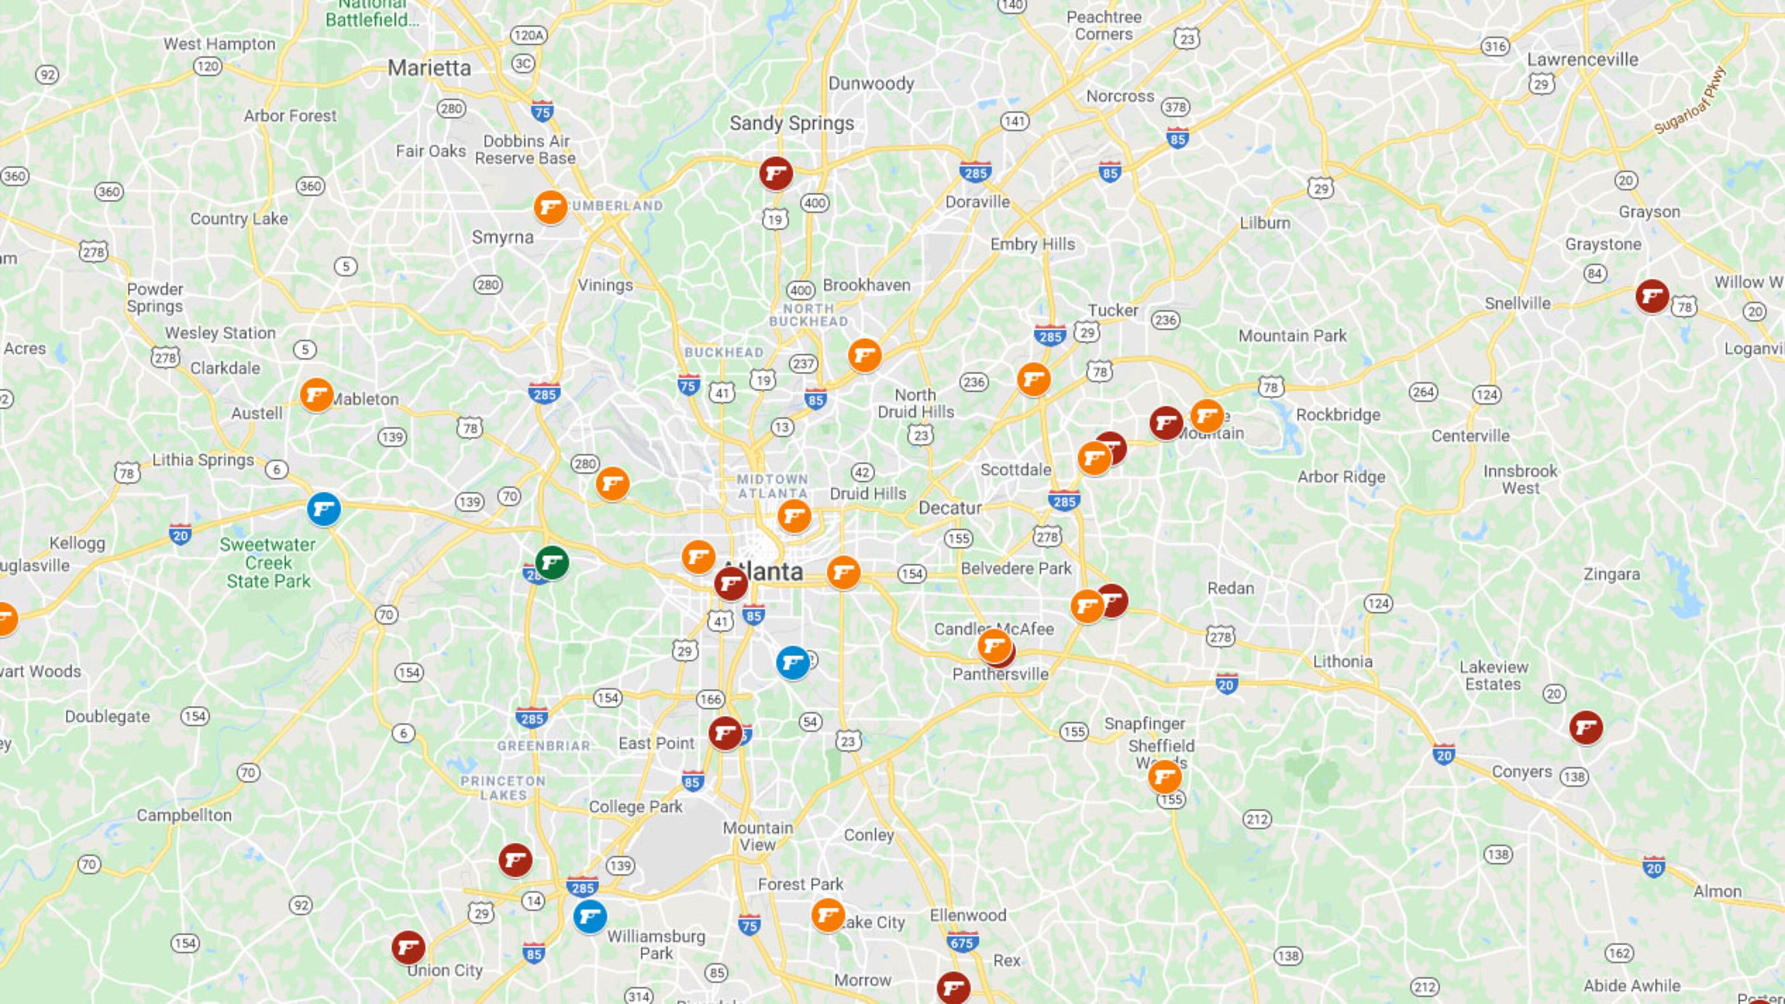Image resolution: width=1785 pixels, height=1004 pixels.
Task: Open the red gun marker near Snellville
Action: 1652,297
